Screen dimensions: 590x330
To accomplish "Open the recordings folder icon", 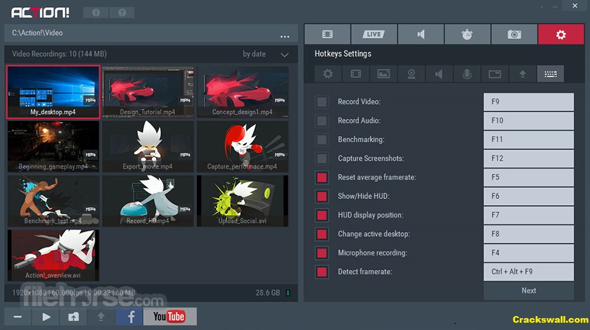I will point(74,317).
